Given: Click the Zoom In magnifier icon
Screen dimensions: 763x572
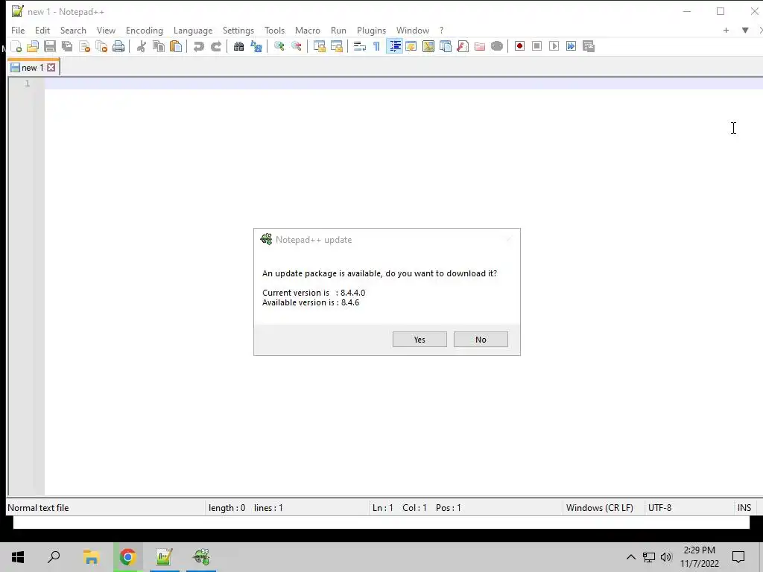Looking at the screenshot, I should (x=279, y=46).
